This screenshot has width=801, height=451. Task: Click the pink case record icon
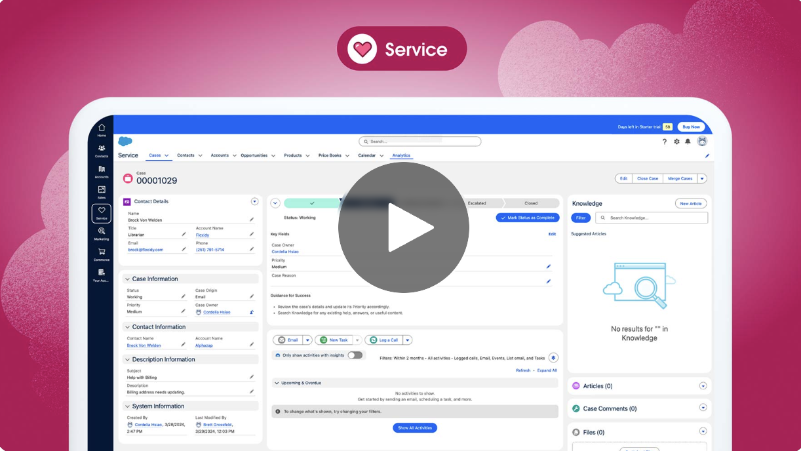click(128, 178)
